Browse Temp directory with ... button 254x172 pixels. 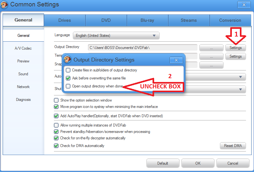click(211, 56)
